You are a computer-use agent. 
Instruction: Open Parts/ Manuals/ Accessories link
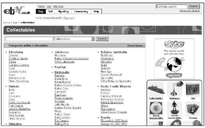coord(71,58)
